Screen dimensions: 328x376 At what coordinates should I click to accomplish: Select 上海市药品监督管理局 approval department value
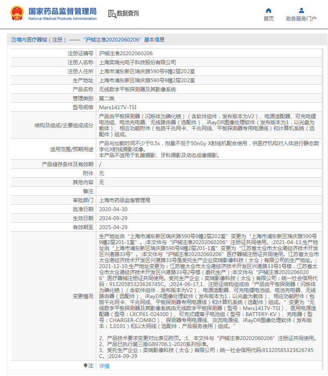click(x=124, y=200)
